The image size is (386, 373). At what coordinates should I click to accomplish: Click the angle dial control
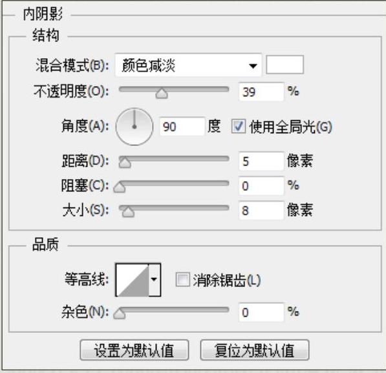134,127
